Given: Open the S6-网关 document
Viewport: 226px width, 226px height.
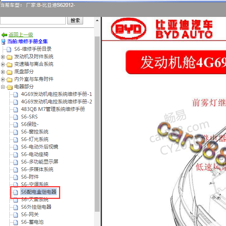Looking at the screenshot, I should point(30,214).
